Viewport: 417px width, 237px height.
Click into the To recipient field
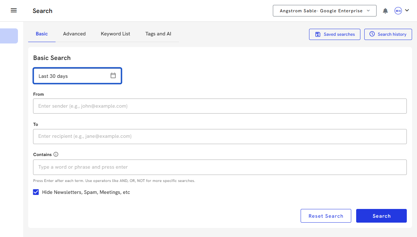click(x=220, y=136)
